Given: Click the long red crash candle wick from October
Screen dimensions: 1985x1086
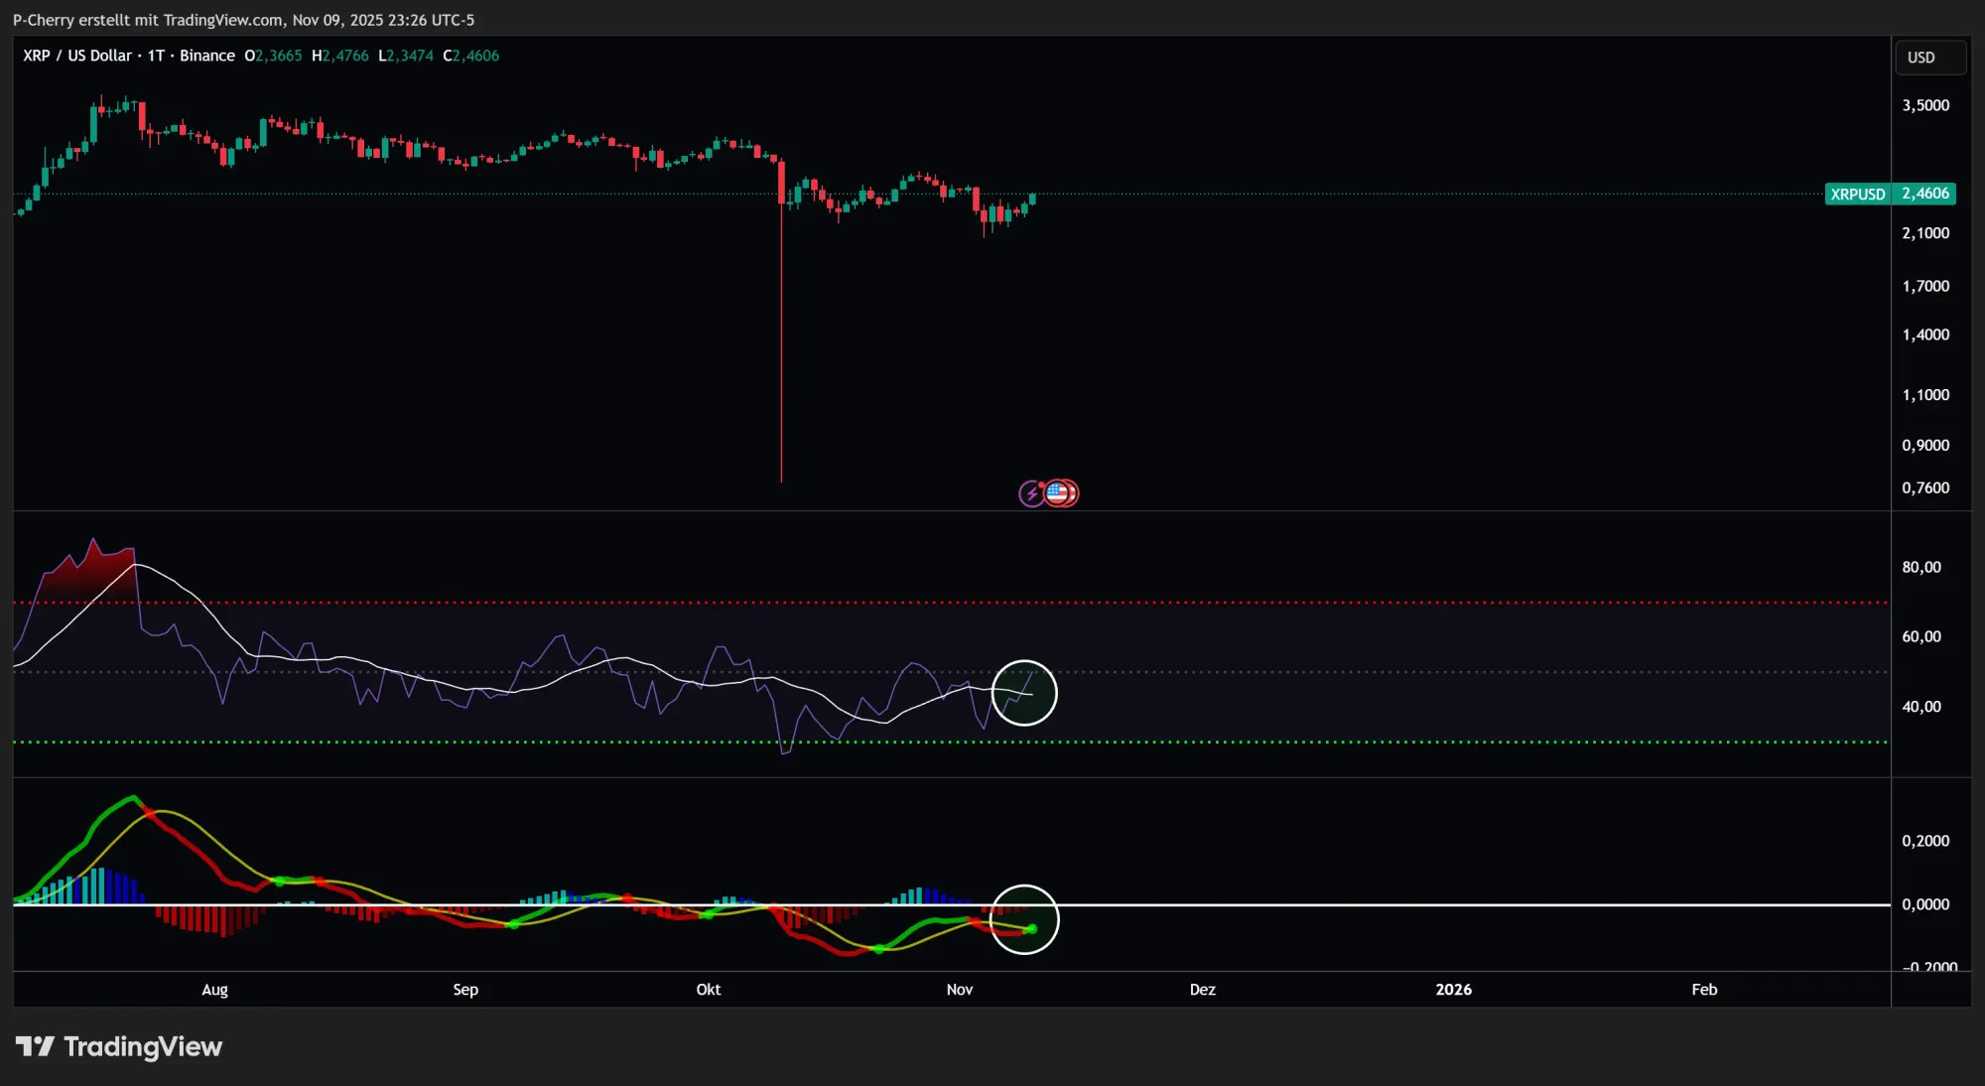Looking at the screenshot, I should [781, 347].
